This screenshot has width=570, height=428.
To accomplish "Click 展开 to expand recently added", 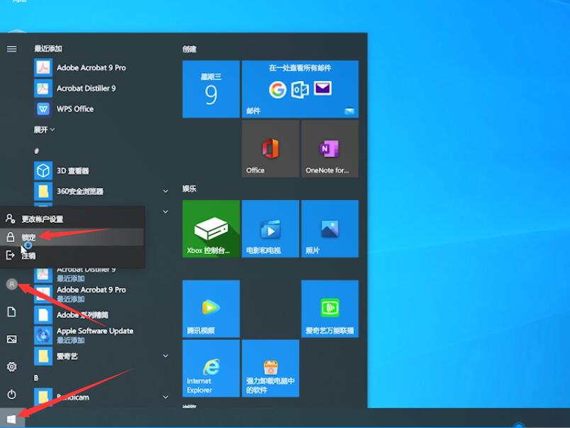I will pyautogui.click(x=44, y=130).
